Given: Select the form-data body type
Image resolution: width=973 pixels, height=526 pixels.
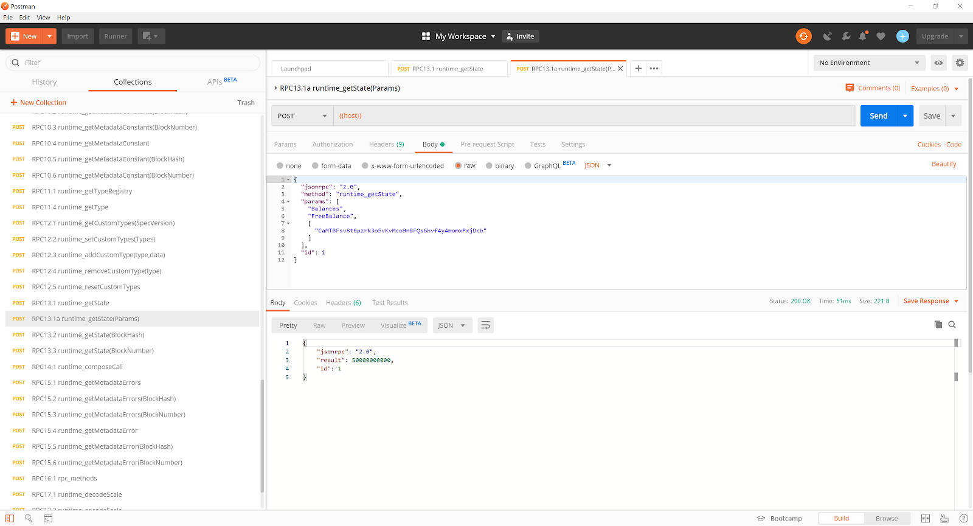Looking at the screenshot, I should [x=316, y=165].
